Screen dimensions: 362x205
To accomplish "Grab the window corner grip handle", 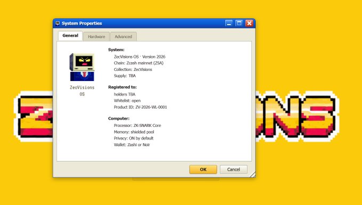I will click(252, 175).
